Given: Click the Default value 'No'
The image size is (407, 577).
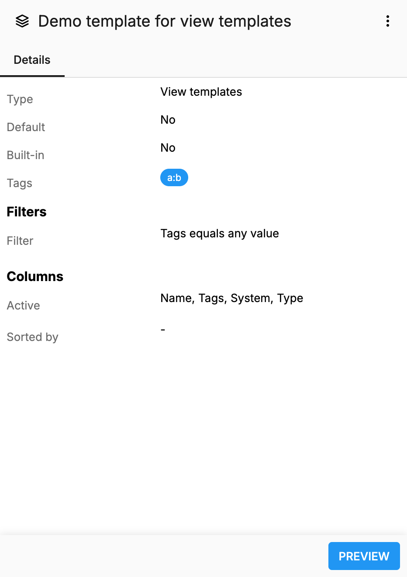Looking at the screenshot, I should pyautogui.click(x=168, y=120).
